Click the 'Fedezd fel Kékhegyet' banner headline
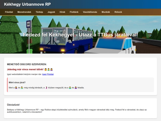The width and height of the screenshot is (161, 121). coord(80,35)
